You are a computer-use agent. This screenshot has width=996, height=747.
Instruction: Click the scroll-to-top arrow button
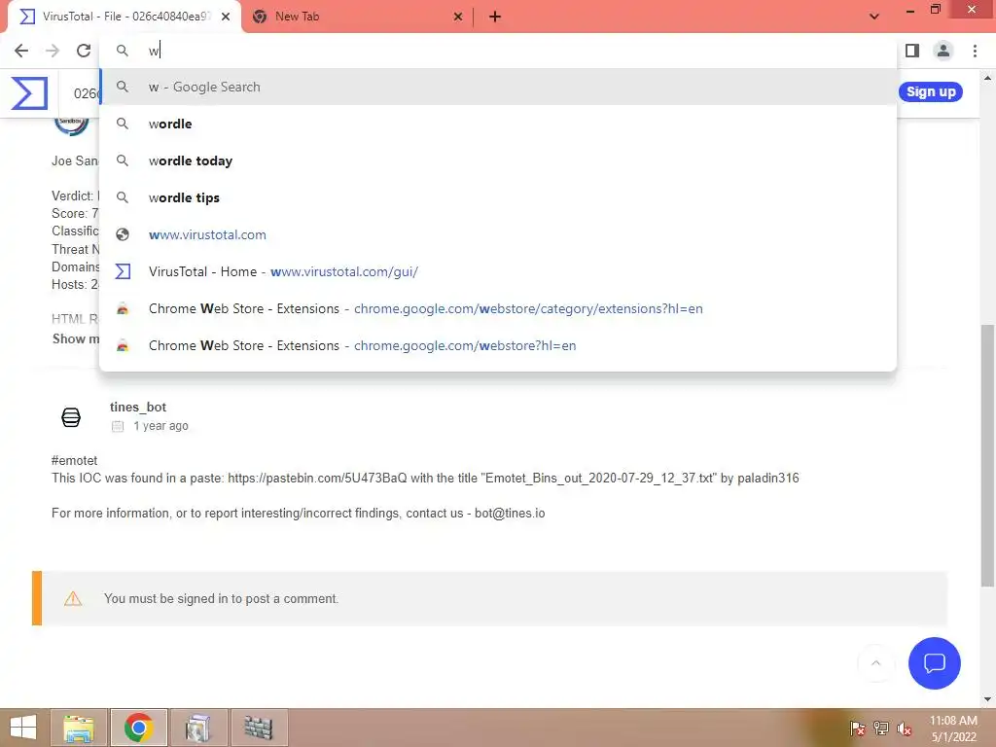coord(876,663)
